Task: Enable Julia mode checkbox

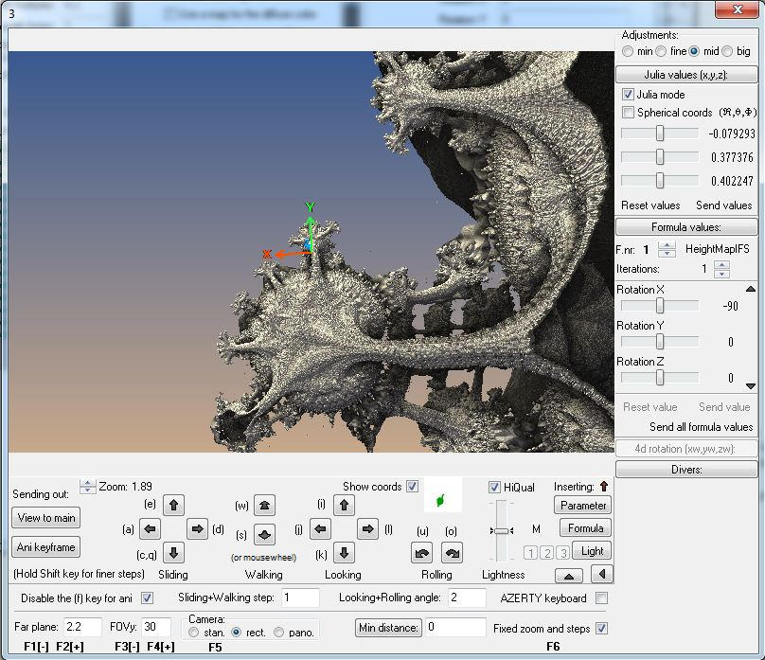Action: pos(628,94)
